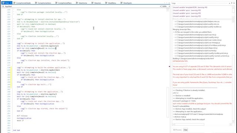Click the code editor vertical scrollbar thumb
237x133 pixels.
[x=168, y=102]
